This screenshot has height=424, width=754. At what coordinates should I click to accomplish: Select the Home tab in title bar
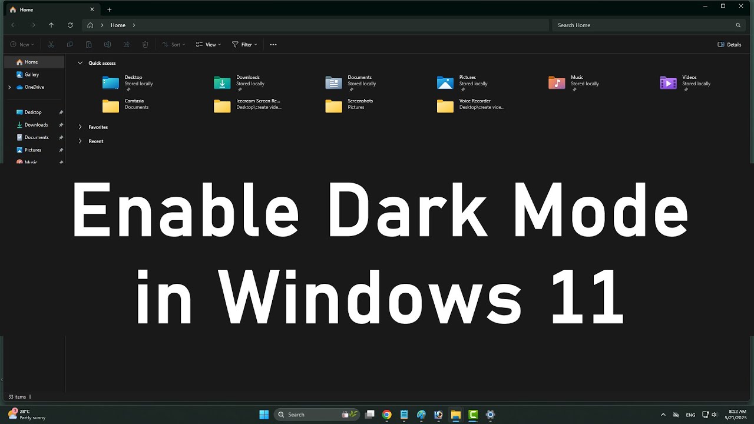pyautogui.click(x=52, y=9)
